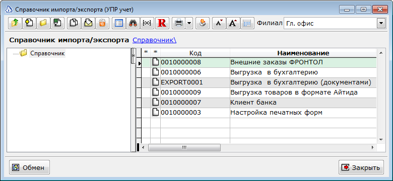Create new folder toolbar icon
Screen dimensions: 393x181
coord(44,23)
